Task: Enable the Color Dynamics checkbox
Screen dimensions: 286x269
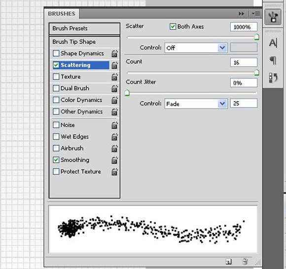Action: pyautogui.click(x=56, y=100)
